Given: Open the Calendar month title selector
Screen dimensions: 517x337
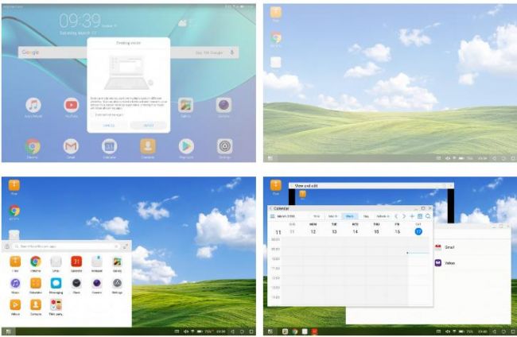Looking at the screenshot, I should coord(285,216).
